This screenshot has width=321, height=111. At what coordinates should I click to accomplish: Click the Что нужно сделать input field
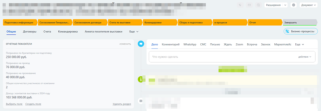tap(232, 57)
